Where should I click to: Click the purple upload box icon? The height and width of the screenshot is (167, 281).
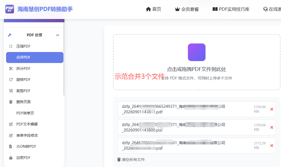pos(197,52)
